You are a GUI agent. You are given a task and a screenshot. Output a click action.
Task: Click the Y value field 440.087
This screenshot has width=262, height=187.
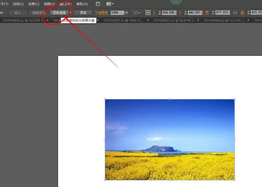[x=195, y=12]
